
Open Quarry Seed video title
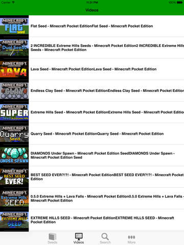point(97,134)
